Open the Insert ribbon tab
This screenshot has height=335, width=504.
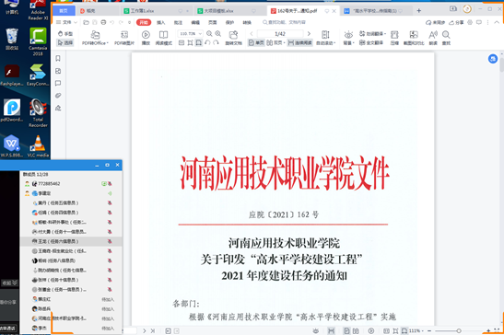[x=160, y=22]
